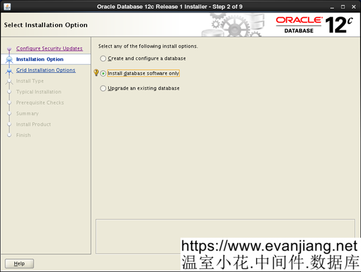Open the window menu icon in title bar
Screen dimensions: 361x272
5,7
